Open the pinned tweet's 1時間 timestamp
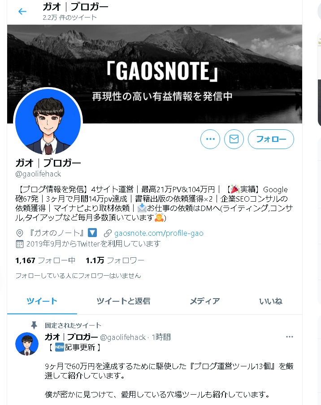 pos(161,337)
